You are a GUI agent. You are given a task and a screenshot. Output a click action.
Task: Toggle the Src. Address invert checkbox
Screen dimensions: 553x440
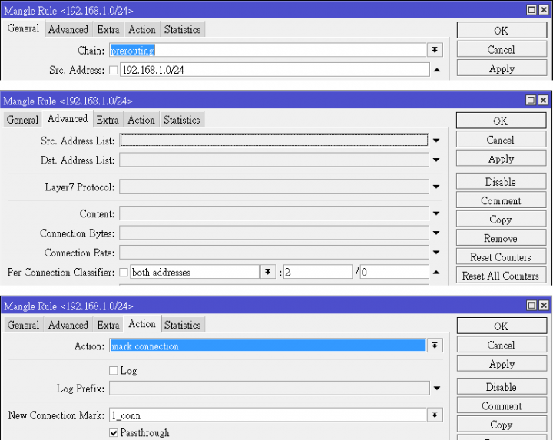(113, 70)
